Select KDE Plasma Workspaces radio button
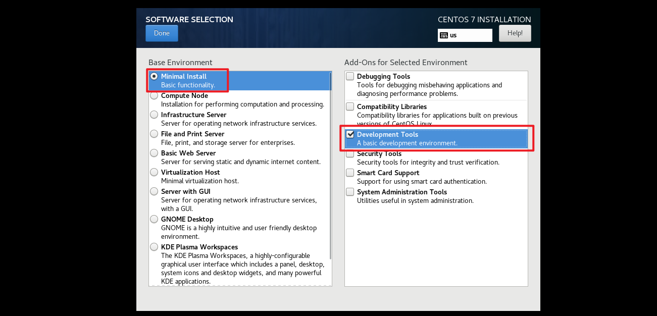Image resolution: width=657 pixels, height=316 pixels. (154, 247)
